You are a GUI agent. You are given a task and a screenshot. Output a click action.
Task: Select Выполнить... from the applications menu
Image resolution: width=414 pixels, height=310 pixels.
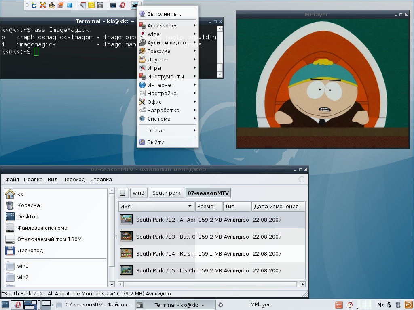click(x=164, y=14)
